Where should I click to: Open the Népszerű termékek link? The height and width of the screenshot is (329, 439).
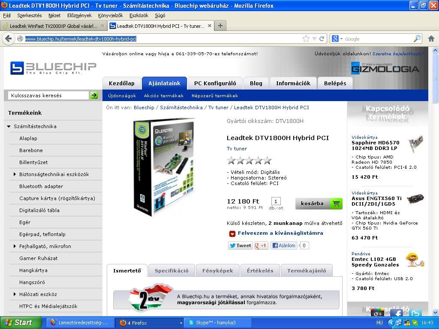coord(215,96)
